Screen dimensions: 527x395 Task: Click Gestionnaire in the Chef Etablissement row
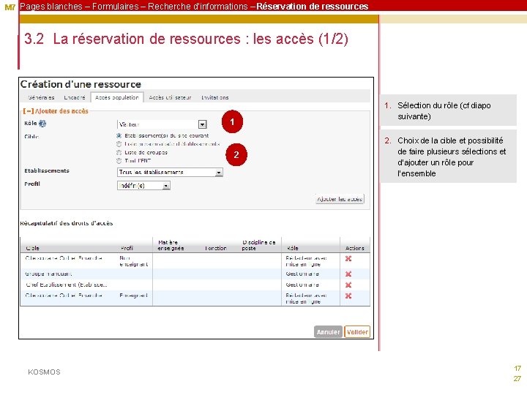coord(302,285)
